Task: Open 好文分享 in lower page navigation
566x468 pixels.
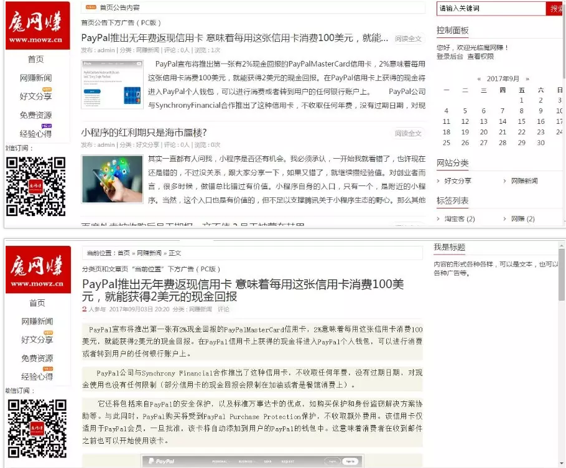Action: pos(37,340)
